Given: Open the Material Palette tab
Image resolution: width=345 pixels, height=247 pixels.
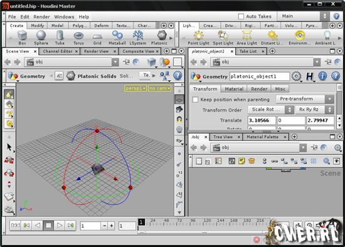Looking at the screenshot, I should pos(262,137).
